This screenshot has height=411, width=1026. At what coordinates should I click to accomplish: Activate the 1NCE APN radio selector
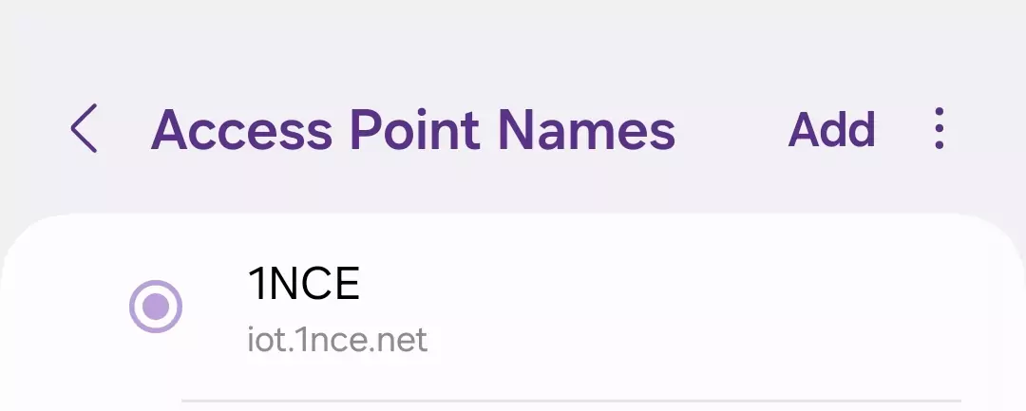point(156,307)
